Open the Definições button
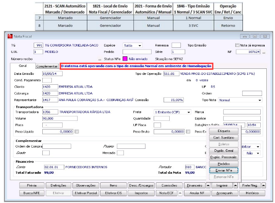The width and height of the screenshot is (275, 203). (58, 185)
